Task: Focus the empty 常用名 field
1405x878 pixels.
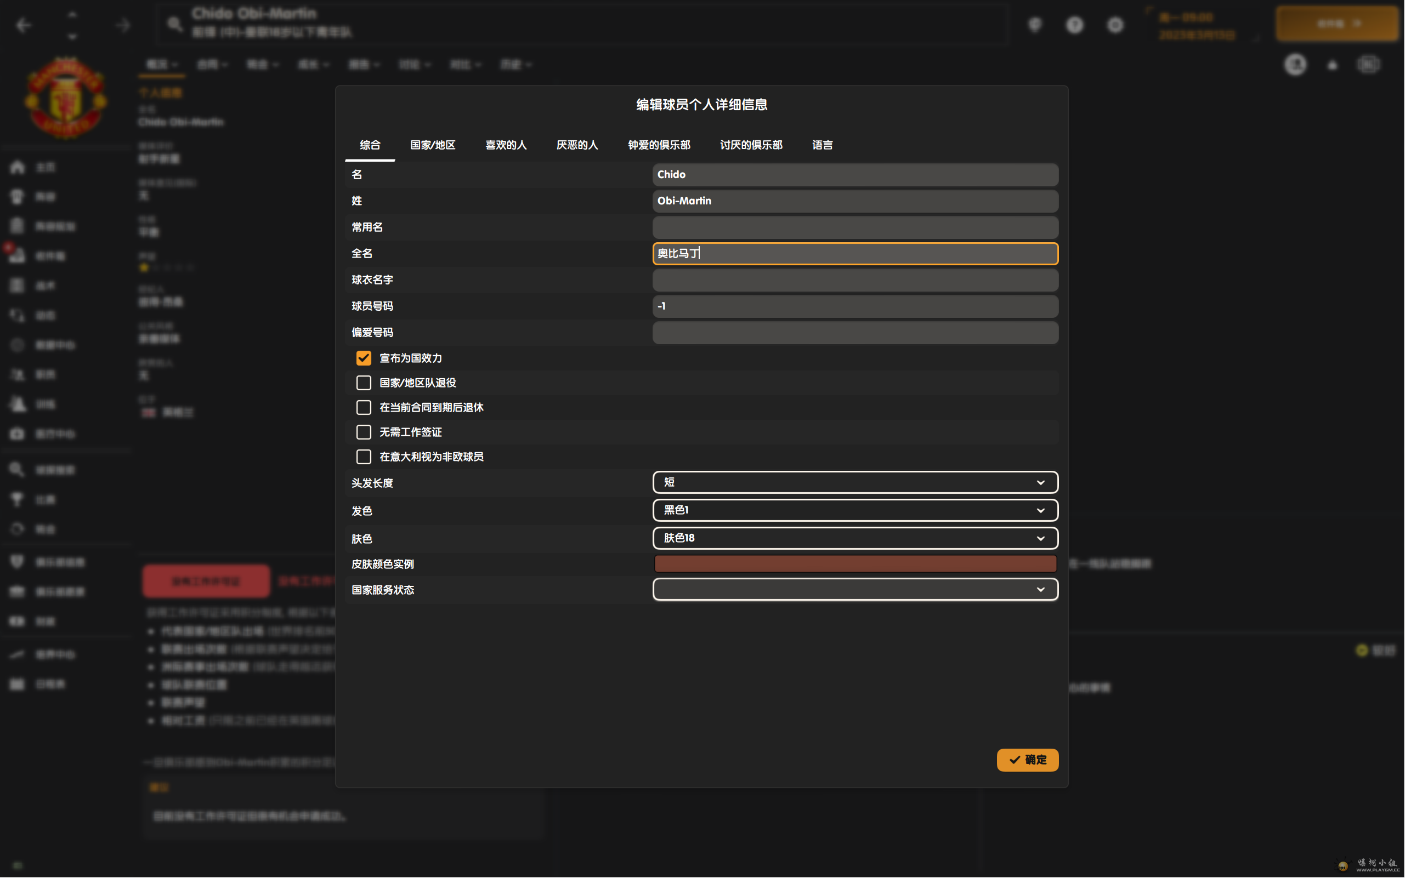Action: [855, 227]
